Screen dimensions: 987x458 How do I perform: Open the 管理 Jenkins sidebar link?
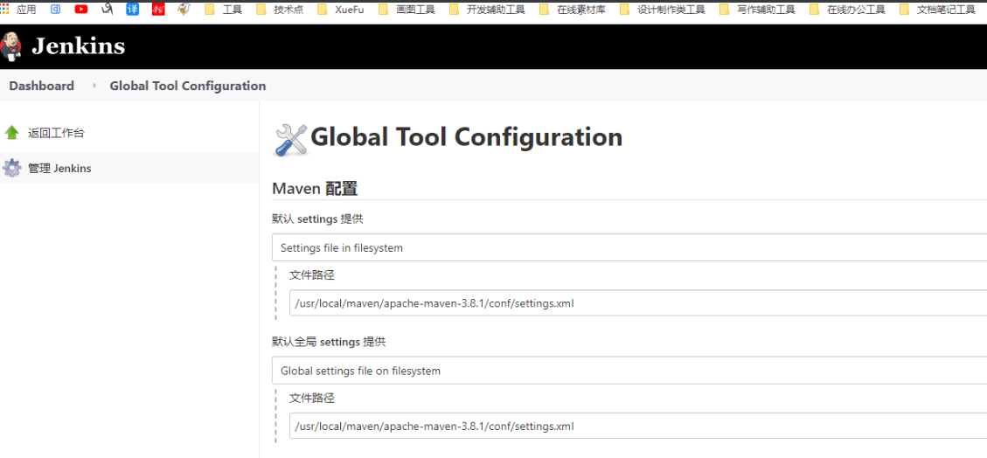pyautogui.click(x=59, y=168)
